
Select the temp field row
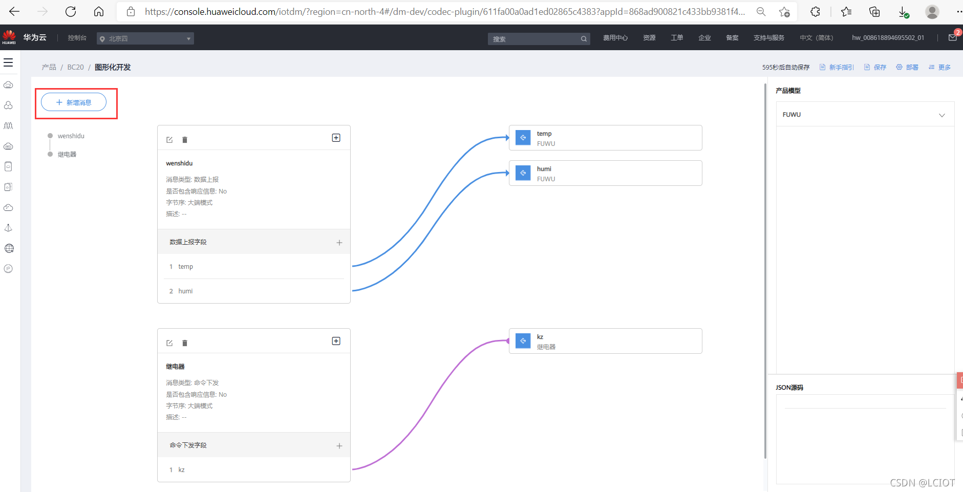(254, 267)
